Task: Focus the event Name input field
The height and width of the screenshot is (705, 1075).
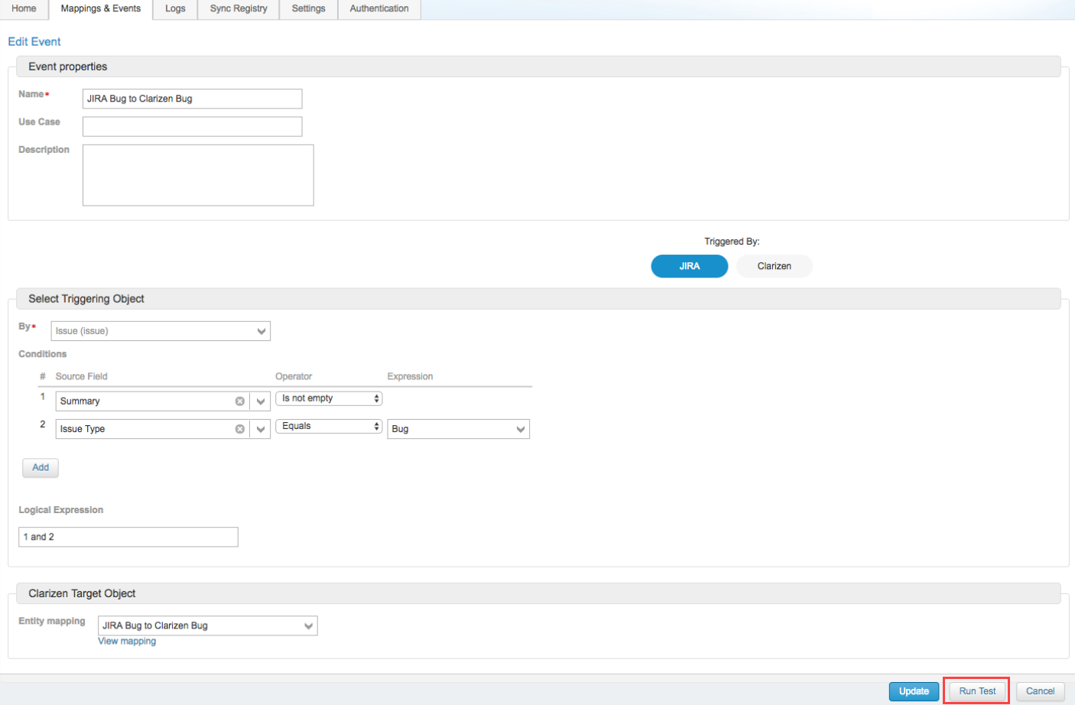Action: click(193, 99)
